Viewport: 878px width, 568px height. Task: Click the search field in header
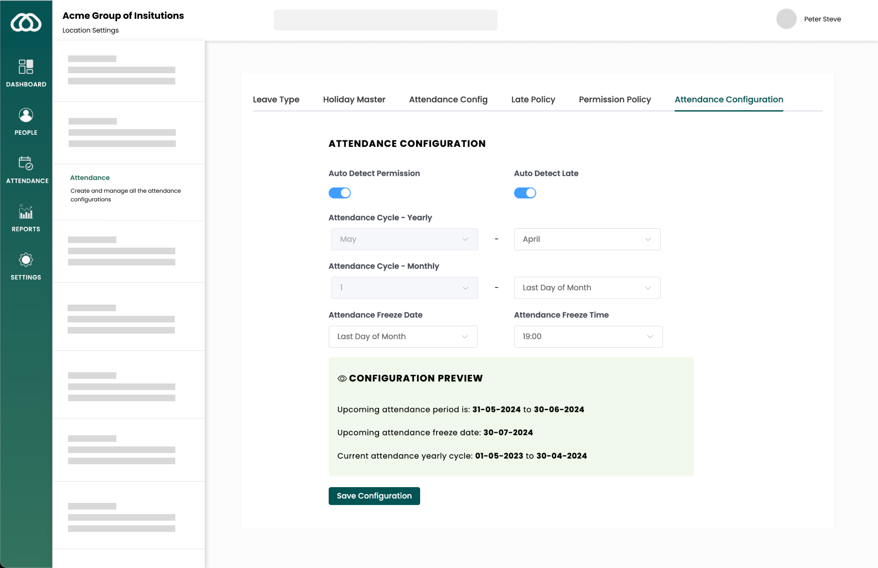tap(385, 20)
